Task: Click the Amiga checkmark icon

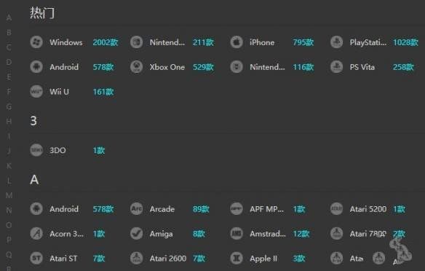Action: pos(136,234)
